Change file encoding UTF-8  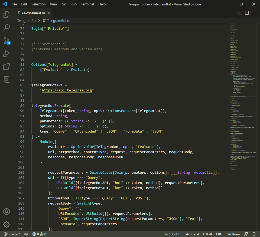point(207,234)
